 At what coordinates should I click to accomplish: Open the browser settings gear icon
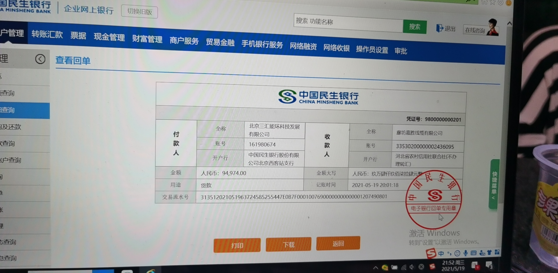500,3
